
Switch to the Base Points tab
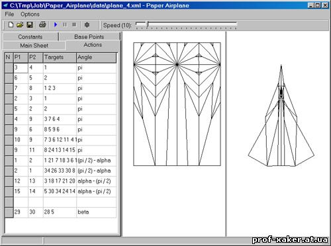coord(89,36)
